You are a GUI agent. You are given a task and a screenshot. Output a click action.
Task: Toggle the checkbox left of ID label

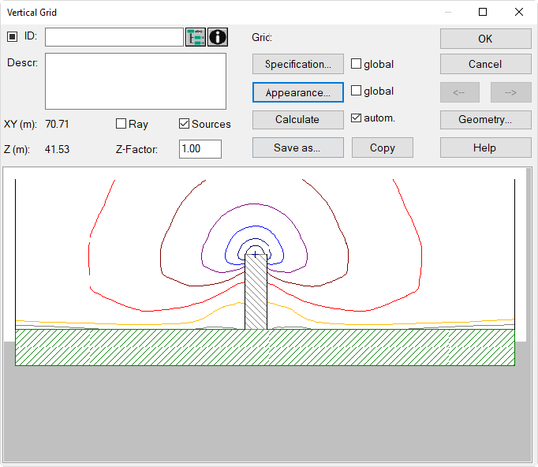click(x=13, y=36)
